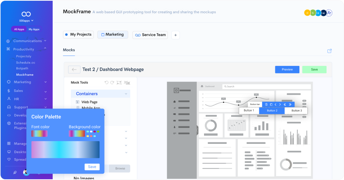Select the Web Page container icon
This screenshot has width=344, height=180.
[x=77, y=102]
